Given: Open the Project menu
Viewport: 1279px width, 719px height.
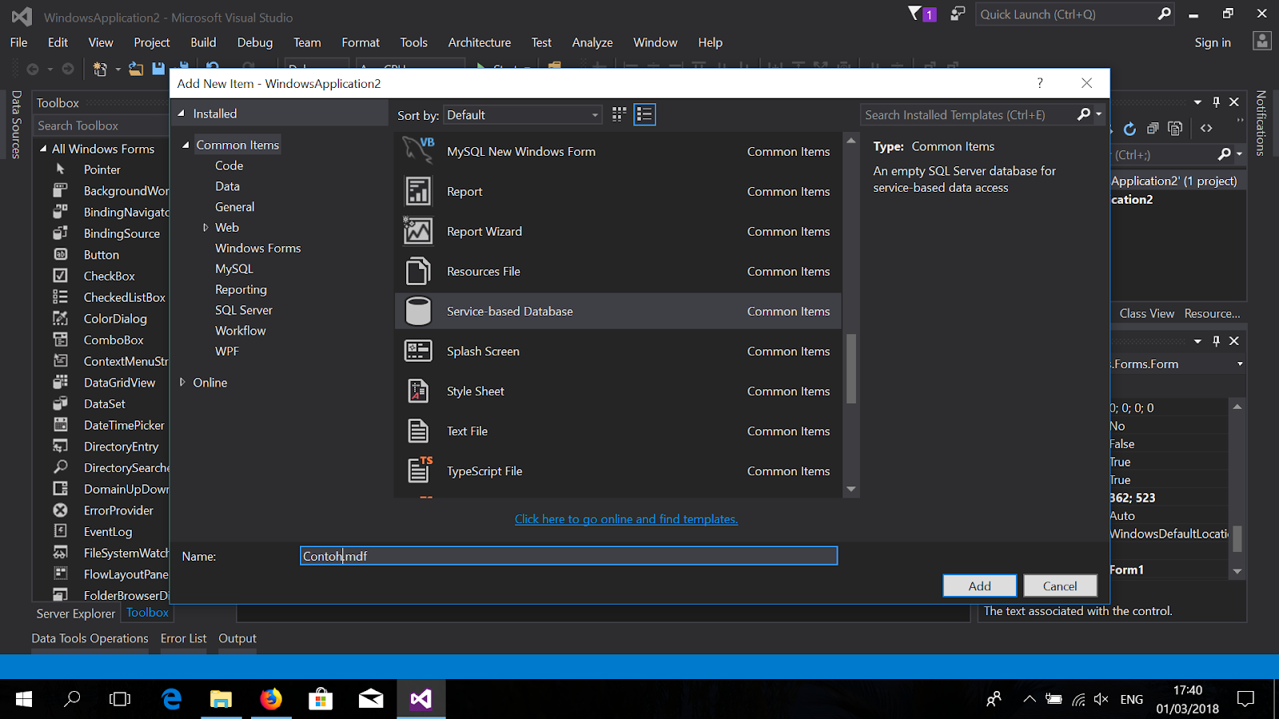Looking at the screenshot, I should coord(152,42).
